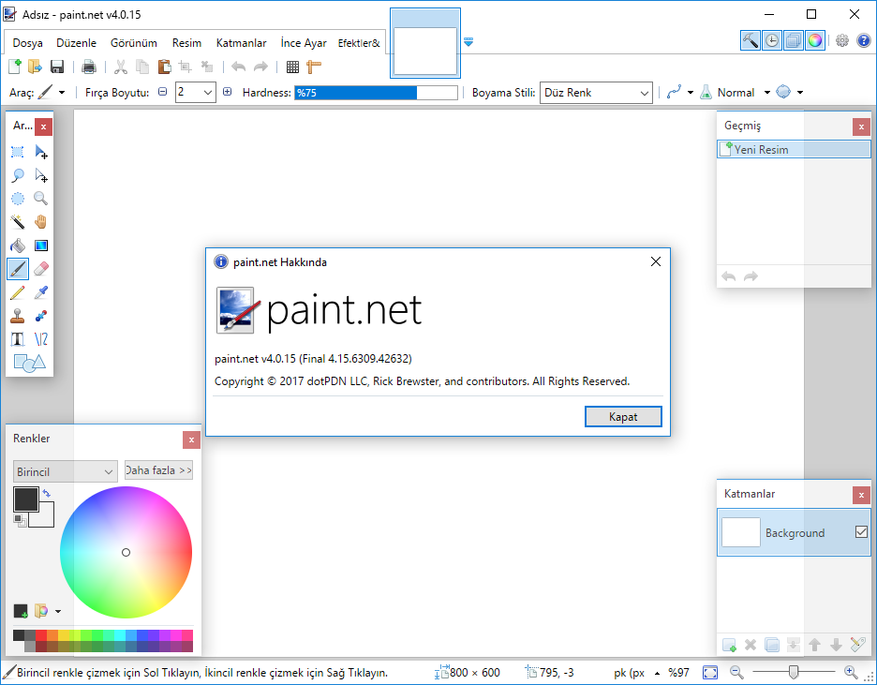Add new layer in Katmanlar panel
This screenshot has height=685, width=877.
point(729,645)
